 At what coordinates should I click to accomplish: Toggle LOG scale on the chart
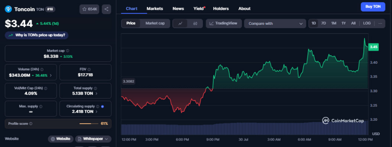[x=367, y=23]
